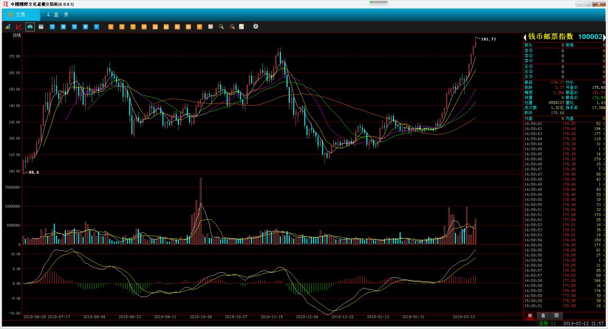Click the 连接 11 connection status

[547, 323]
